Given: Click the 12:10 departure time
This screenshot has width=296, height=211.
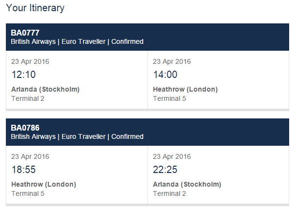Looking at the screenshot, I should pyautogui.click(x=23, y=75).
